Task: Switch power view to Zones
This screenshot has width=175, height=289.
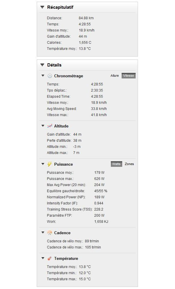Action: [129, 164]
